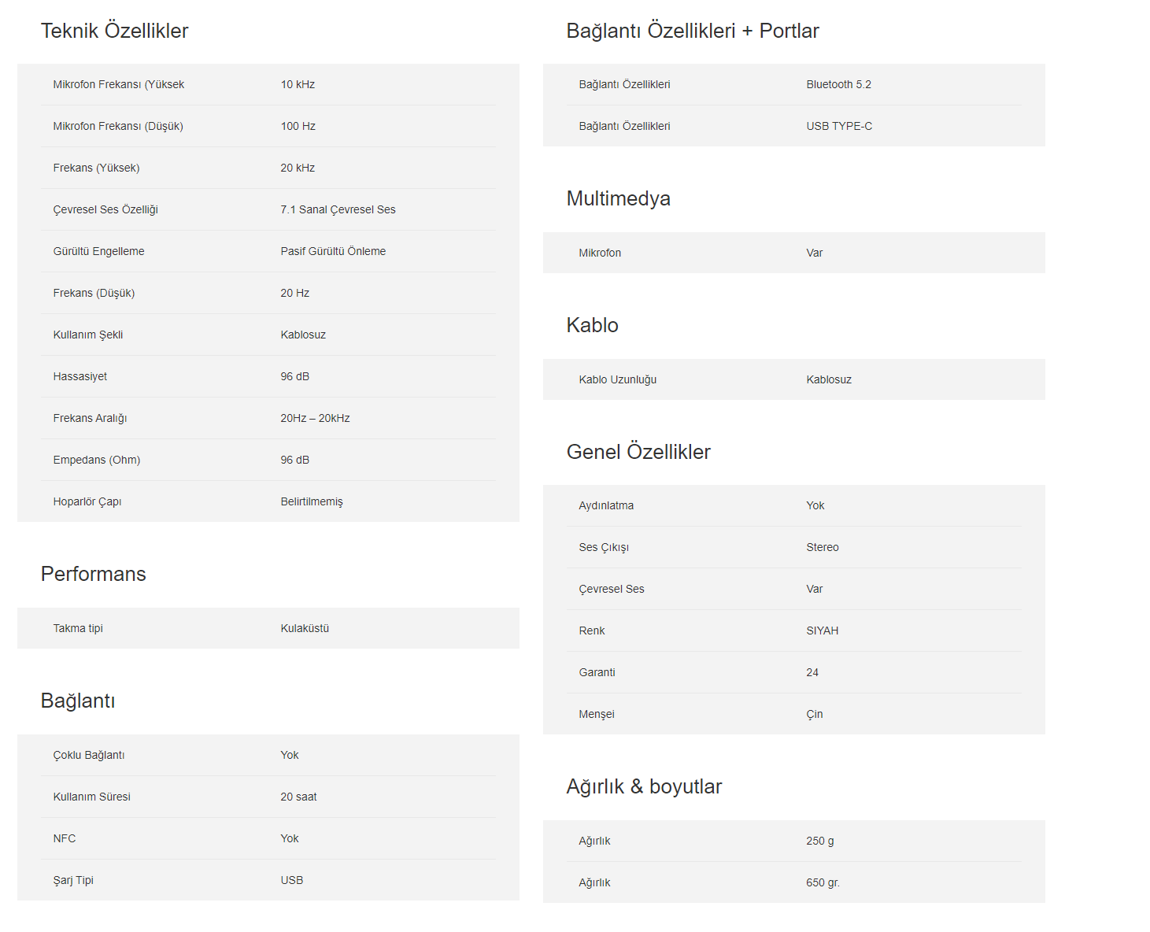Click the Mikrofon Frekansı (Yüksek label
This screenshot has height=932, width=1150.
[x=118, y=84]
